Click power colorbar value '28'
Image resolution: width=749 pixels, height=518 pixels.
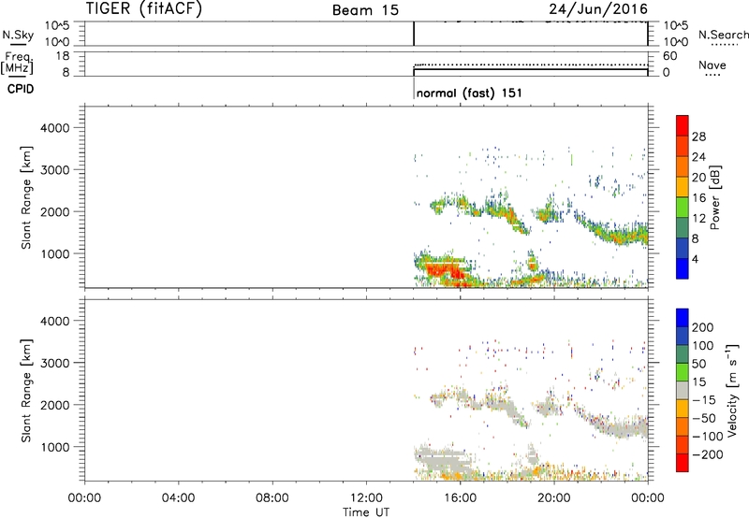coord(698,137)
